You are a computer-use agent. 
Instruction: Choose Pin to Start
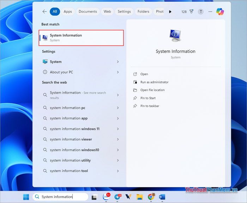[148, 98]
